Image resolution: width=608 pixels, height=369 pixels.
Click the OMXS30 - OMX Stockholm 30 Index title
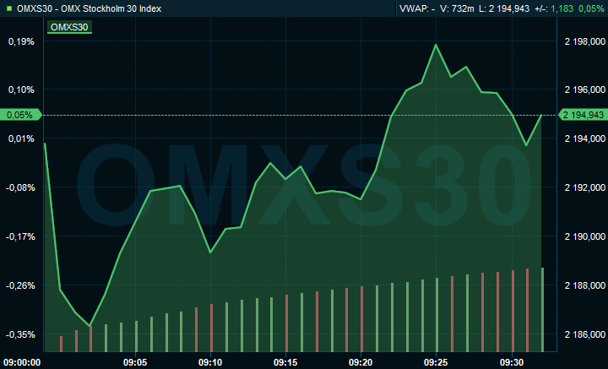(90, 8)
